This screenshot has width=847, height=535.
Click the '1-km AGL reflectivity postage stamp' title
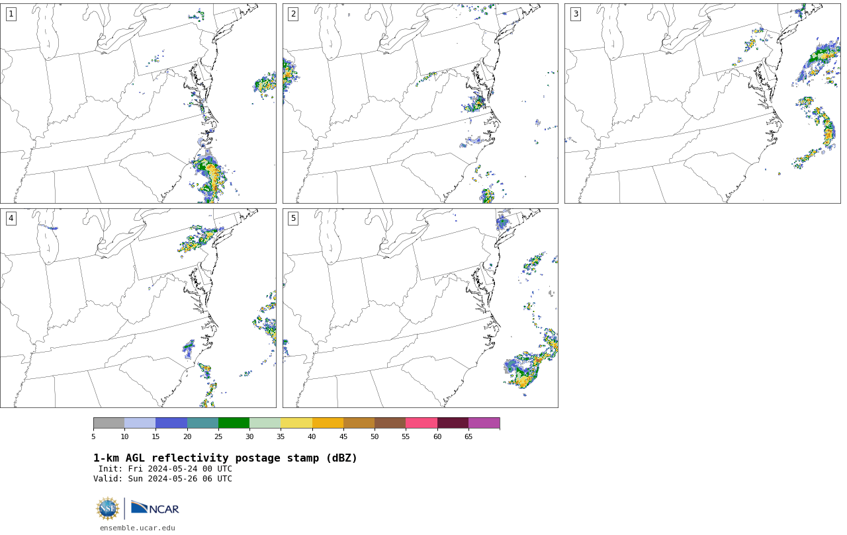coord(225,458)
